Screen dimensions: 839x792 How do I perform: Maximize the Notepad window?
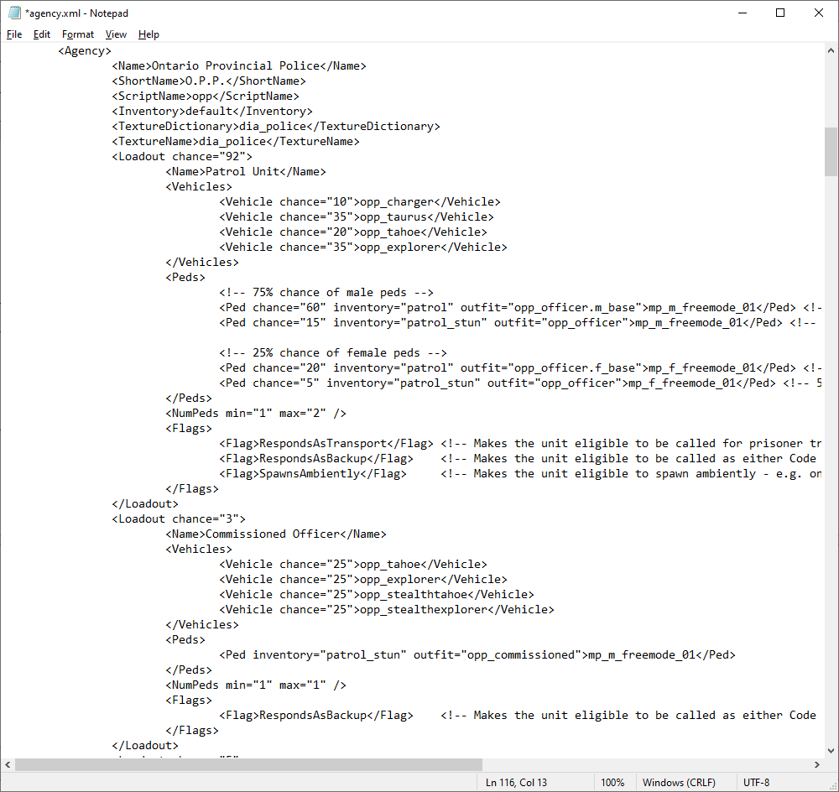[x=780, y=13]
